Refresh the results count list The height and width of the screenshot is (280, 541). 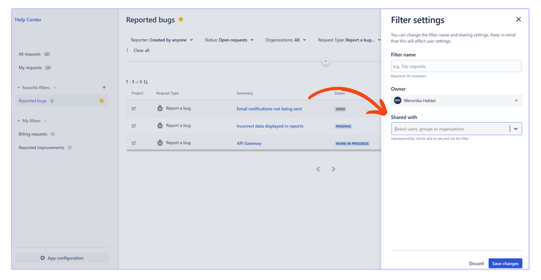coord(146,82)
